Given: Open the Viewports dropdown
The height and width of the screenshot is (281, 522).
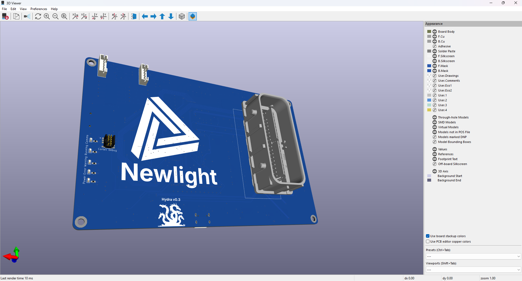Looking at the screenshot, I should pyautogui.click(x=473, y=270).
